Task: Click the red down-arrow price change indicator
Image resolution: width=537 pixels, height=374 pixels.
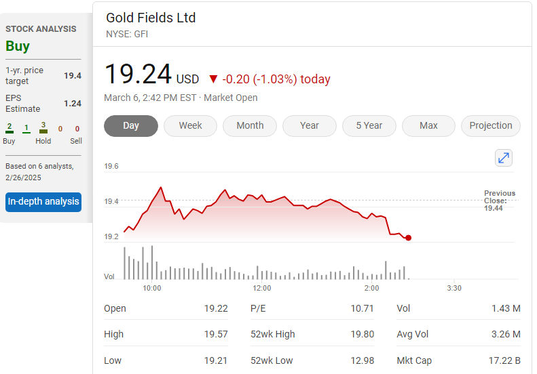Action: coord(214,79)
